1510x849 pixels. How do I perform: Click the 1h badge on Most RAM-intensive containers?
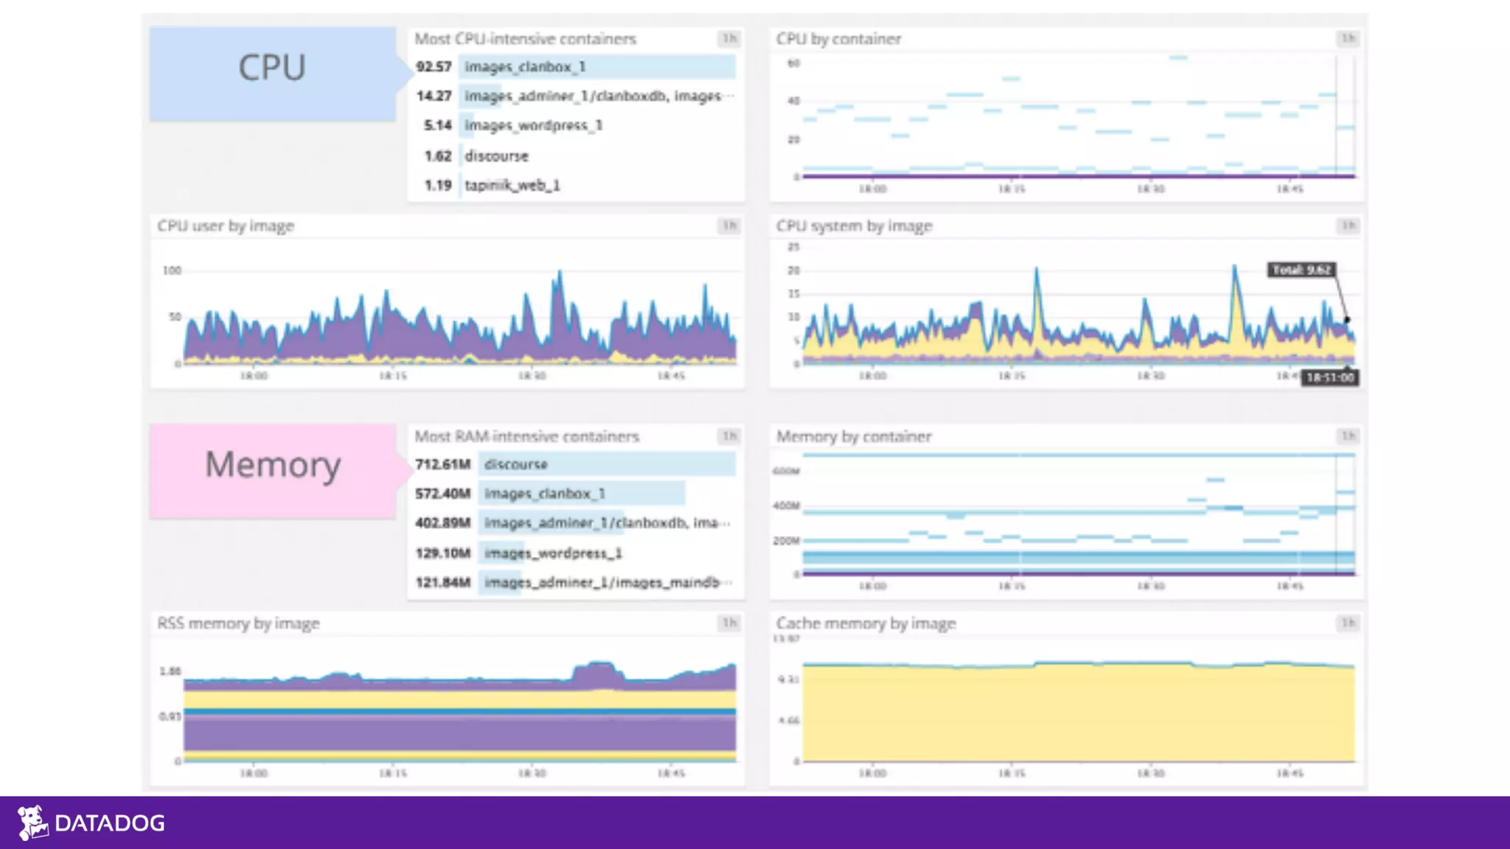pyautogui.click(x=728, y=436)
